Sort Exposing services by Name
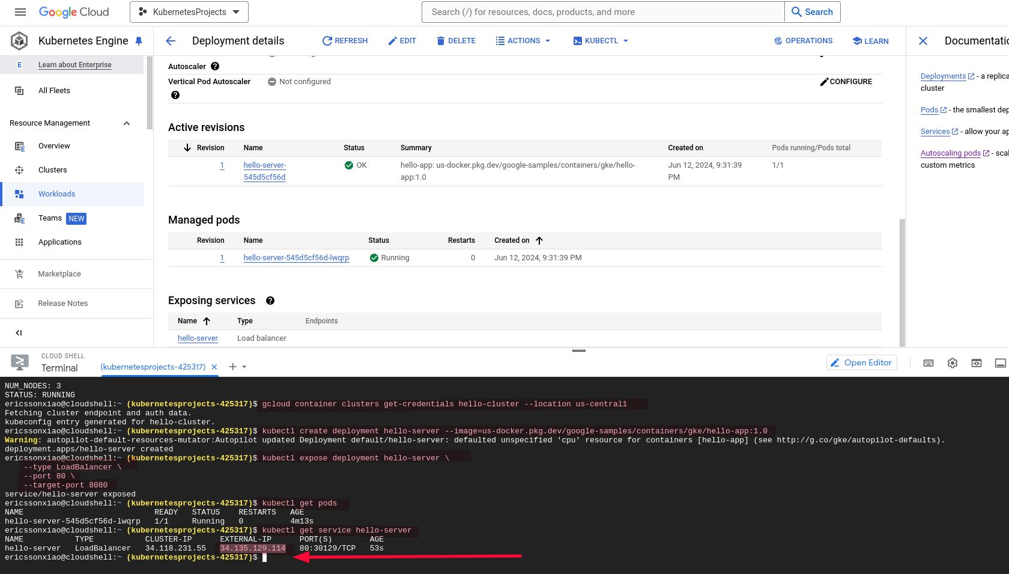The height and width of the screenshot is (574, 1009). point(194,321)
